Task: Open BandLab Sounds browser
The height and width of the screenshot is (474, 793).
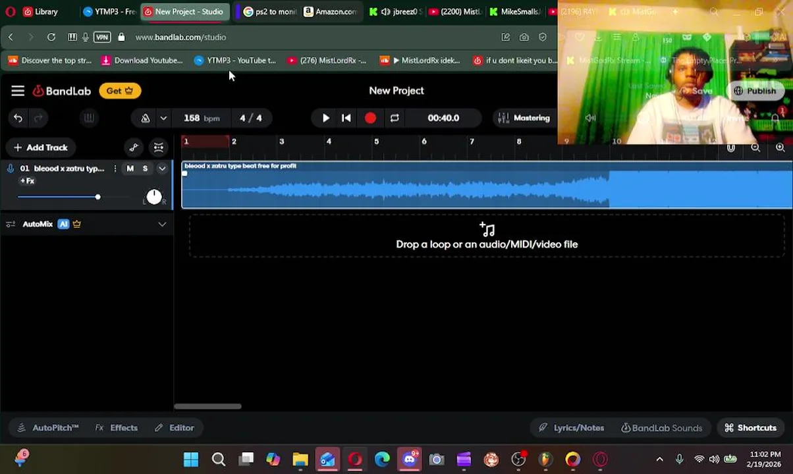Action: (x=662, y=428)
